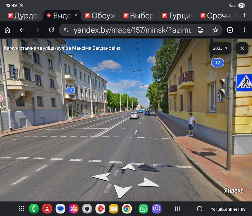Open the app drawer grid icon
This screenshot has width=252, height=216.
21,209
